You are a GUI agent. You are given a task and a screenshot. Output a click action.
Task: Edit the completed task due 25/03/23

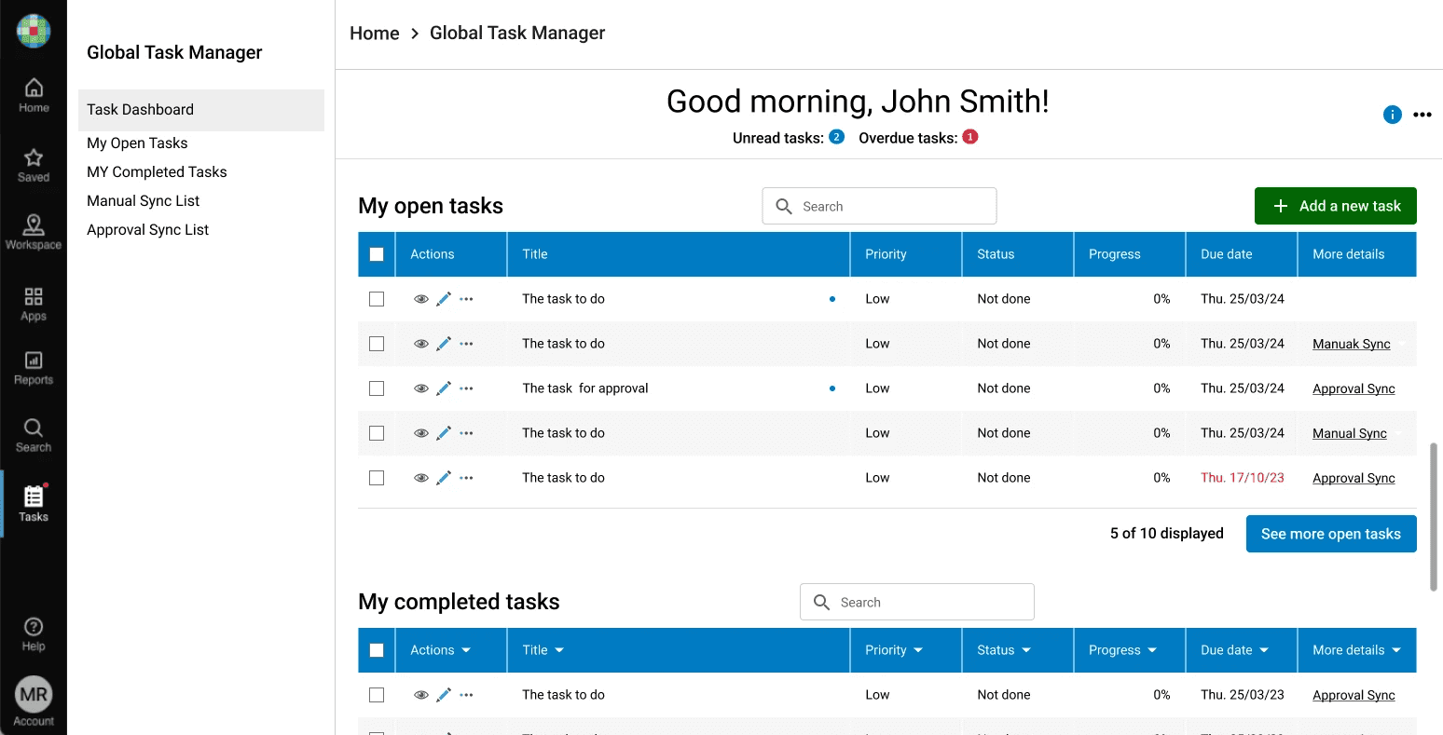tap(444, 695)
